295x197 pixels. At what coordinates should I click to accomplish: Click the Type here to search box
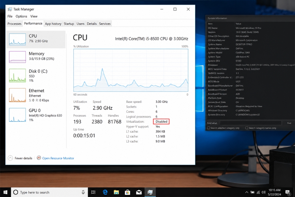(x=49, y=192)
